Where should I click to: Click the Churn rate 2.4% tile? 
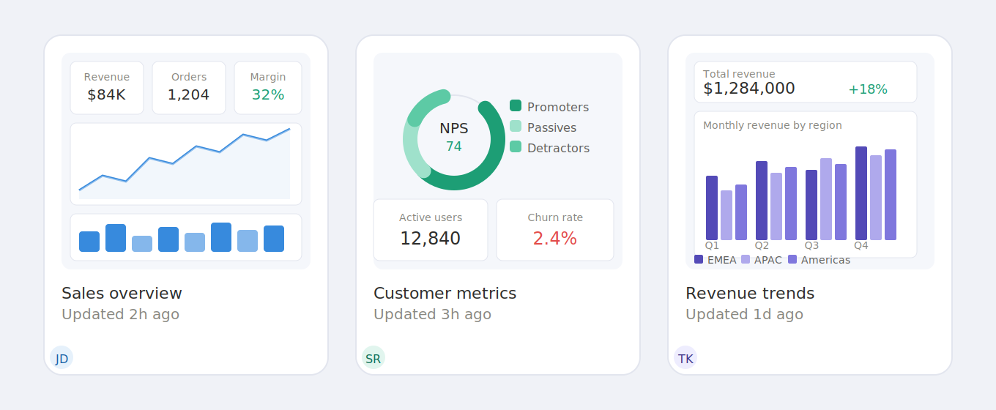pyautogui.click(x=555, y=230)
